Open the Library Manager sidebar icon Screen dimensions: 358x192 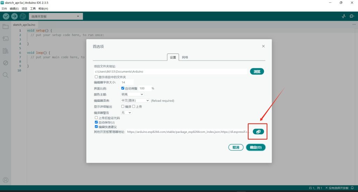tap(6, 51)
